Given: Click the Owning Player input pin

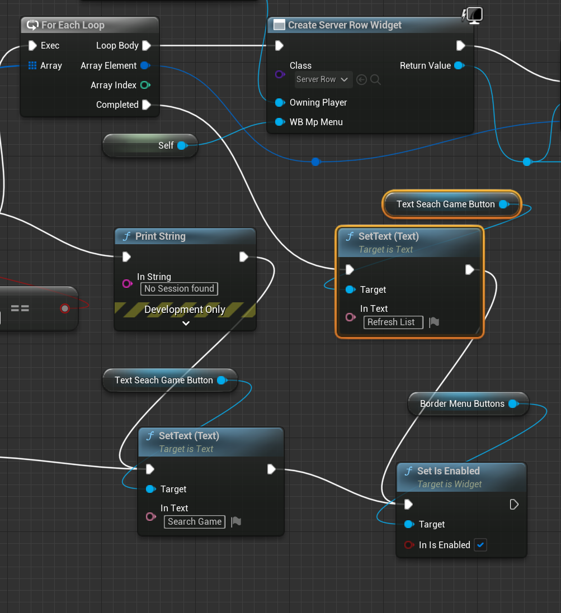Looking at the screenshot, I should pos(280,102).
